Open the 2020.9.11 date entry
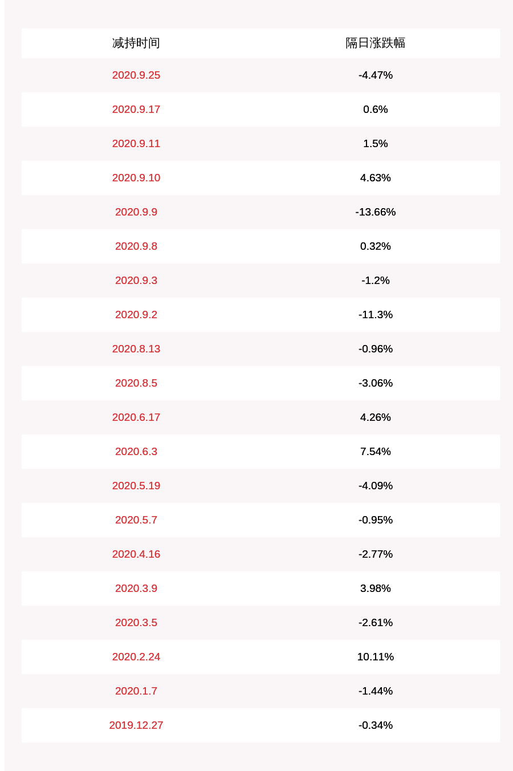 coord(136,144)
